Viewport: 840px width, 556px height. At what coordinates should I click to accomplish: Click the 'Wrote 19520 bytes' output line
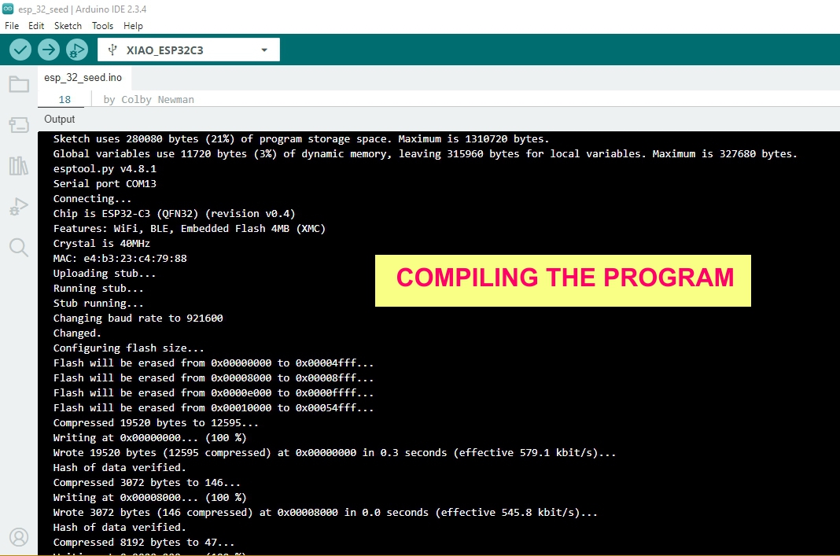334,453
